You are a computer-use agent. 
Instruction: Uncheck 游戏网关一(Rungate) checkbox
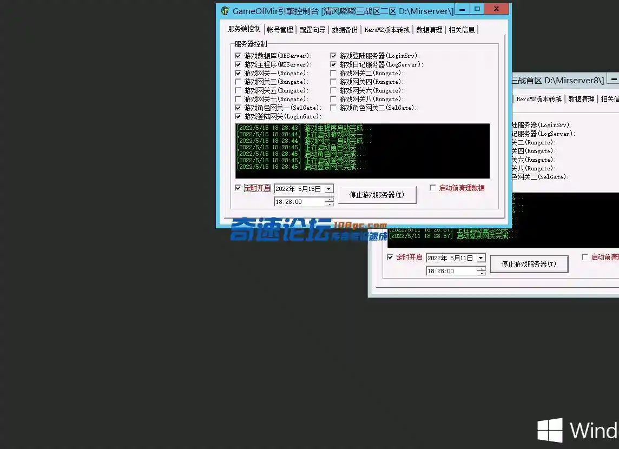pyautogui.click(x=238, y=73)
